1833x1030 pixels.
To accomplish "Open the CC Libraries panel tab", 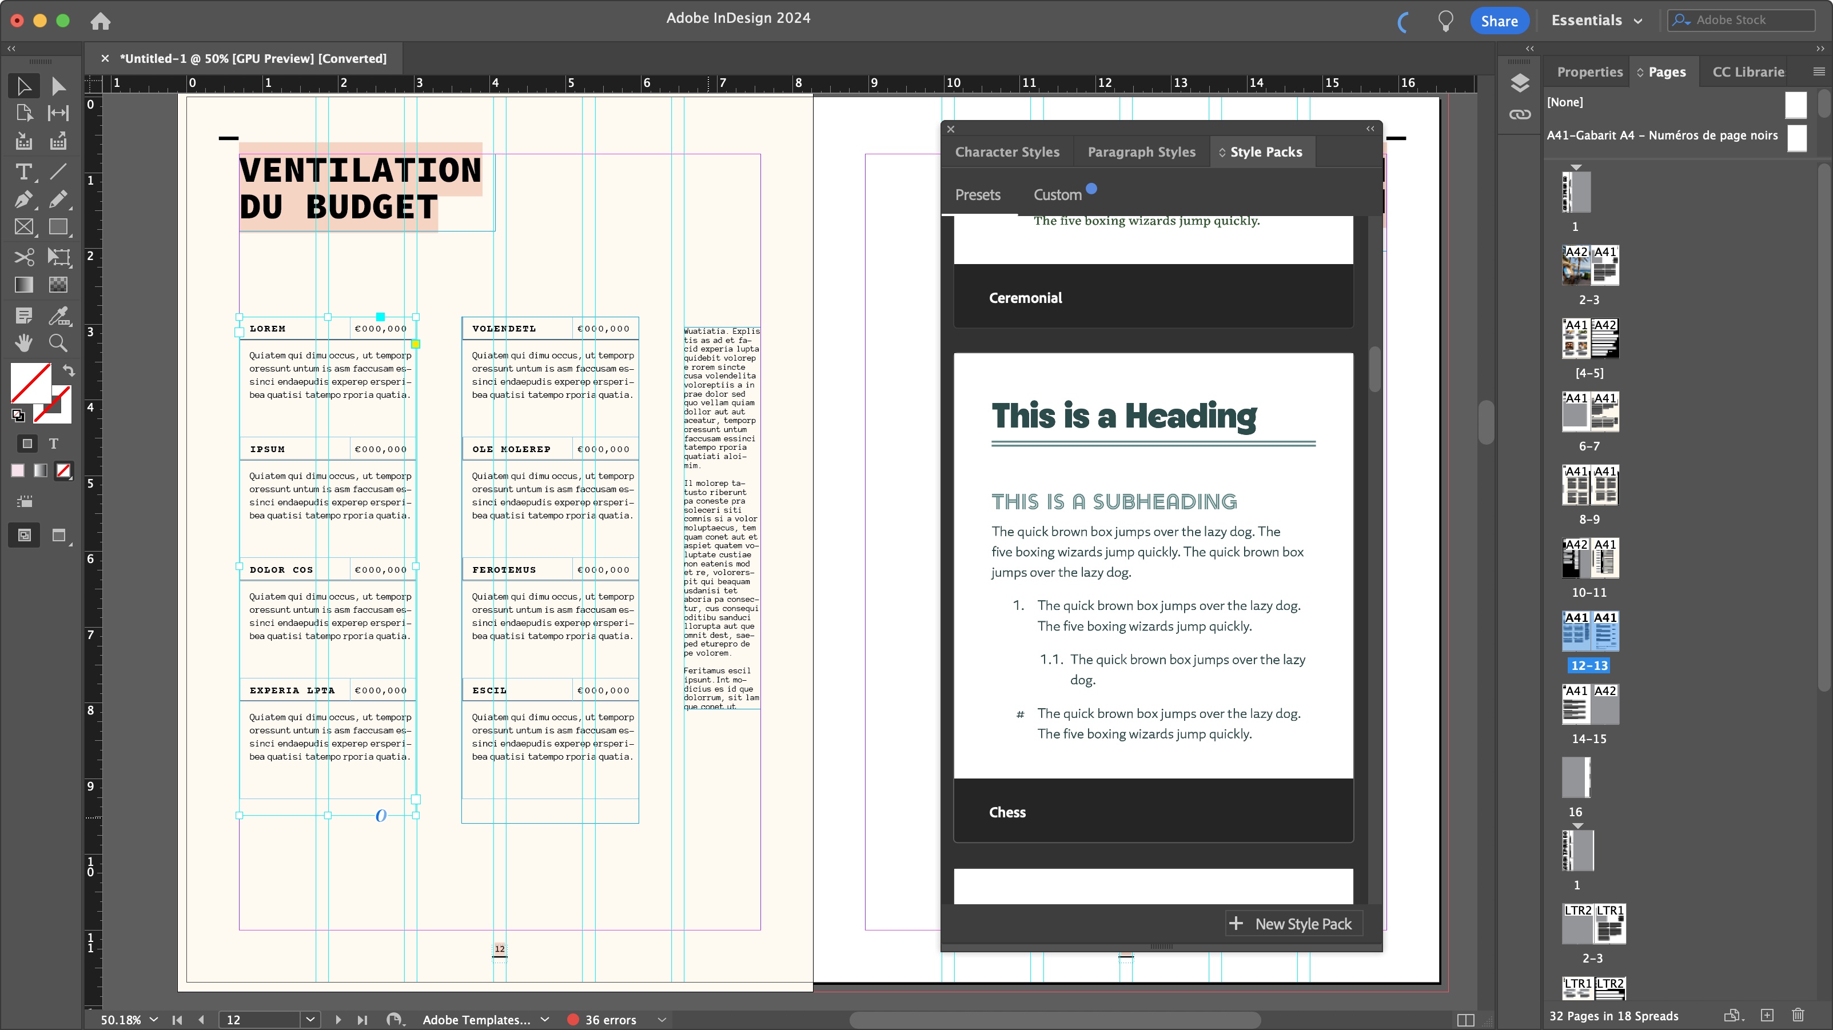I will click(x=1750, y=72).
